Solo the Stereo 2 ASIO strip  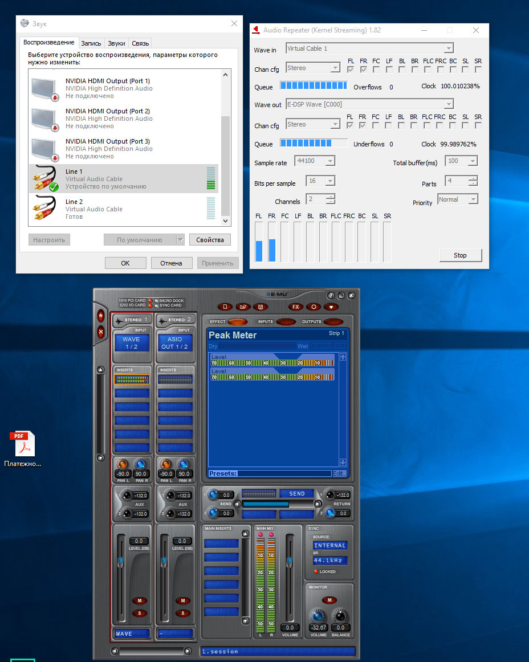182,613
